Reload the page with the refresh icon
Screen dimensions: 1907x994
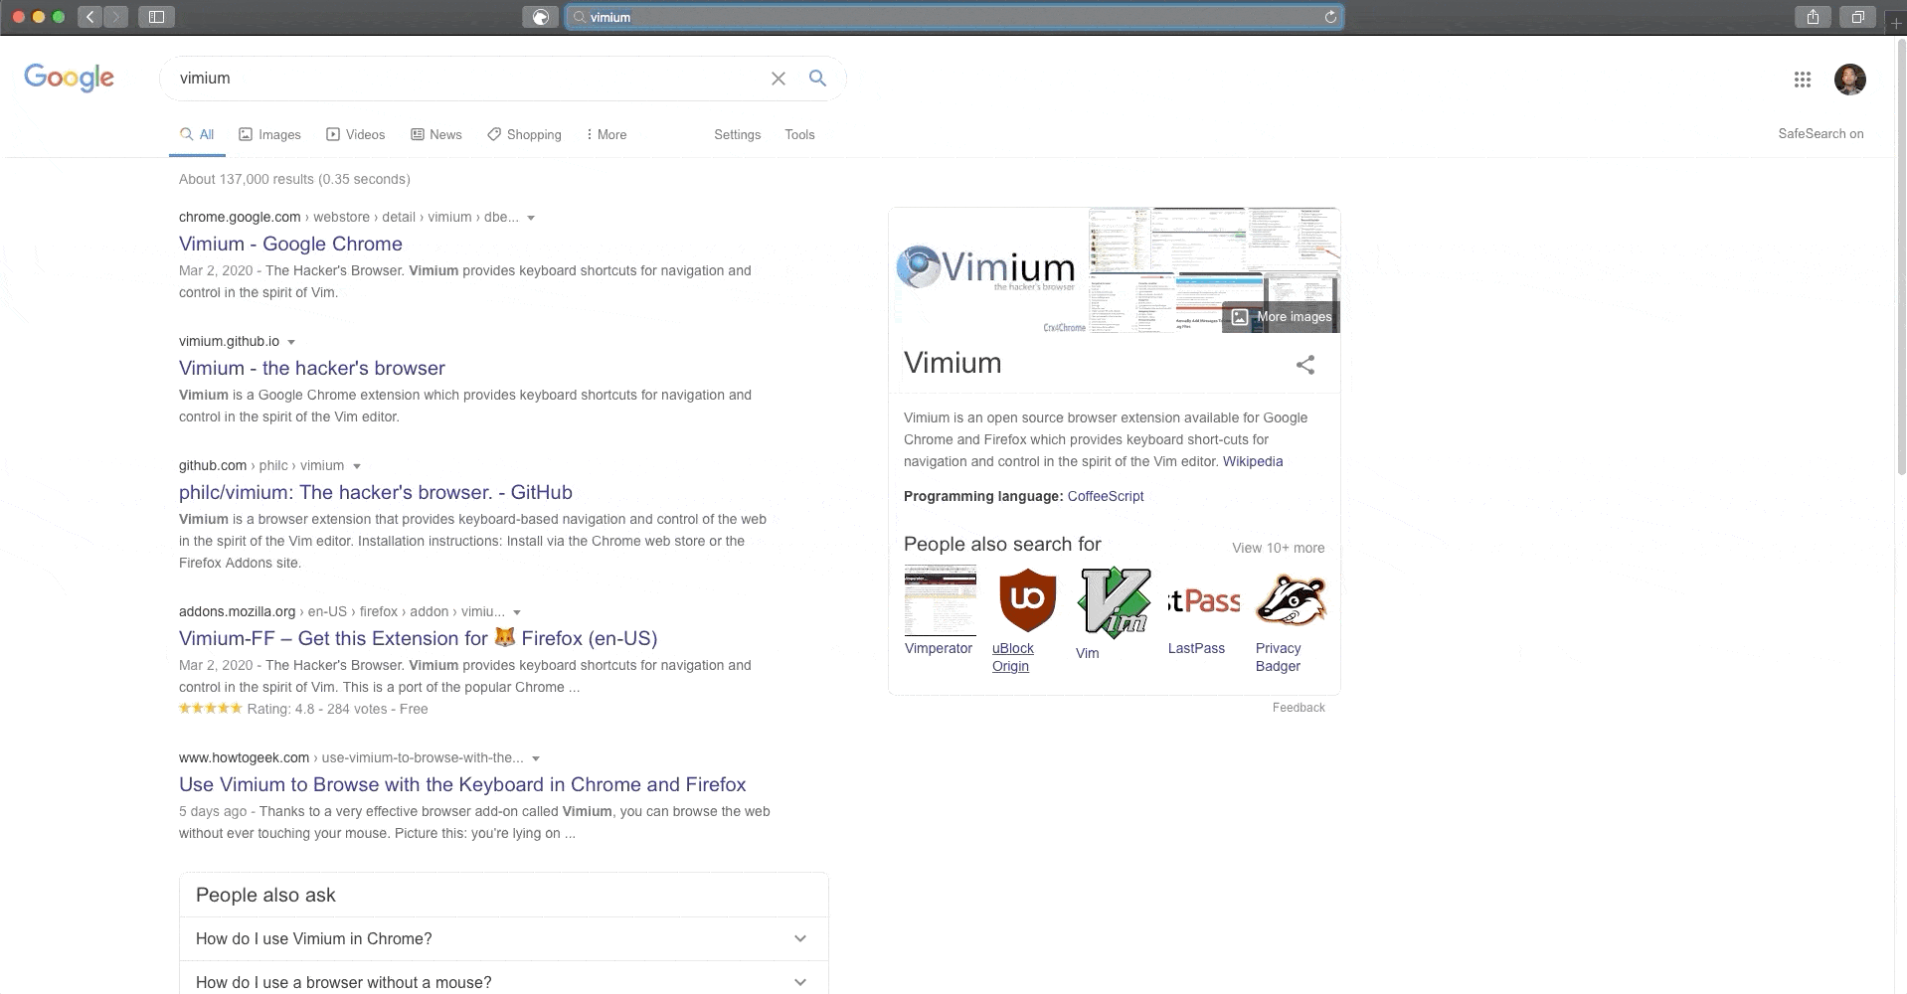[1330, 17]
